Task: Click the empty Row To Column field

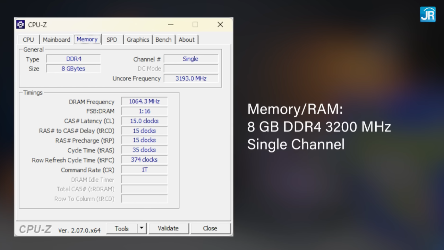Action: coord(144,199)
